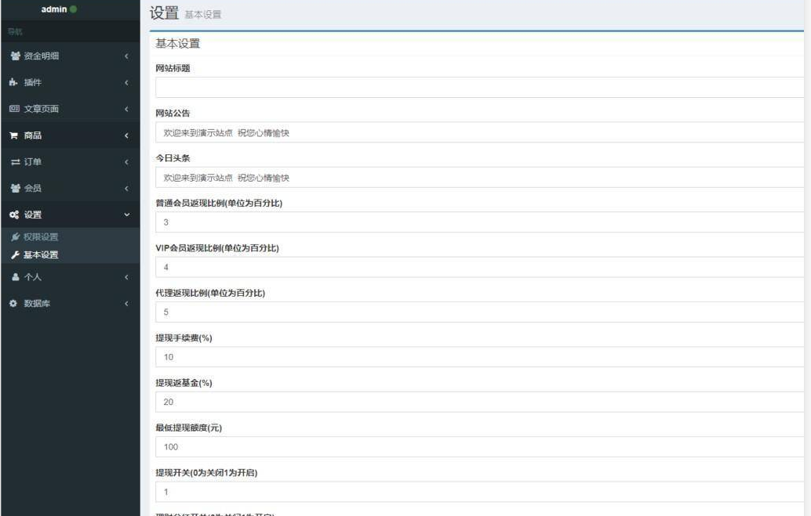Focus the 网站公告 input field
811x516 pixels.
pyautogui.click(x=480, y=133)
